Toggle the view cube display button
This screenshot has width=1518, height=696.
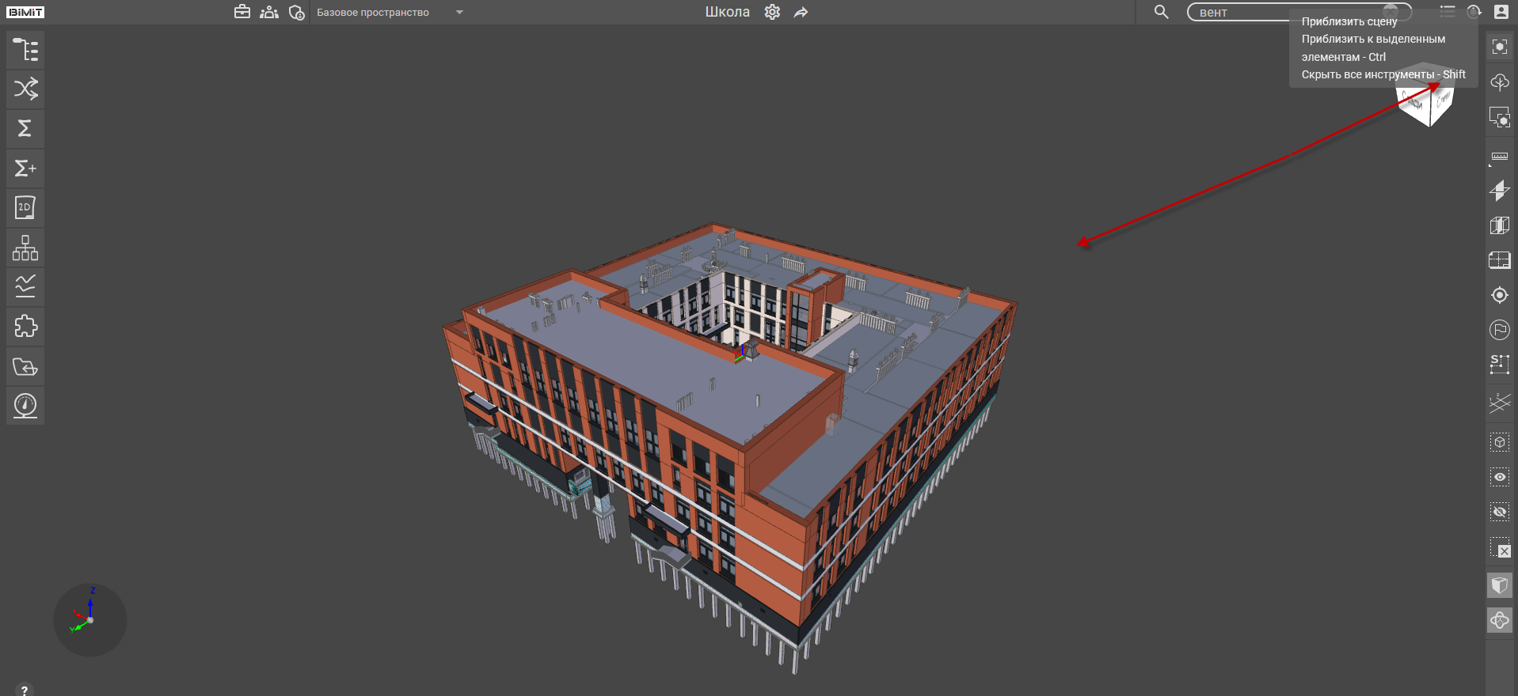click(1499, 585)
